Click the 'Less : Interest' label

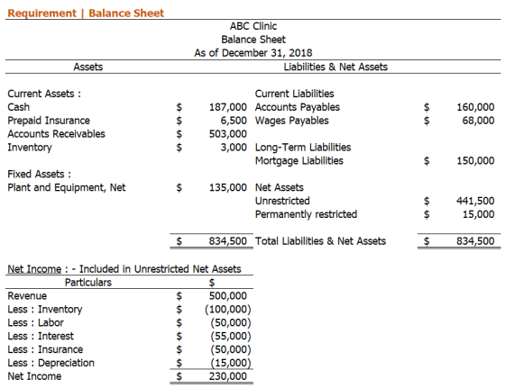pyautogui.click(x=41, y=336)
